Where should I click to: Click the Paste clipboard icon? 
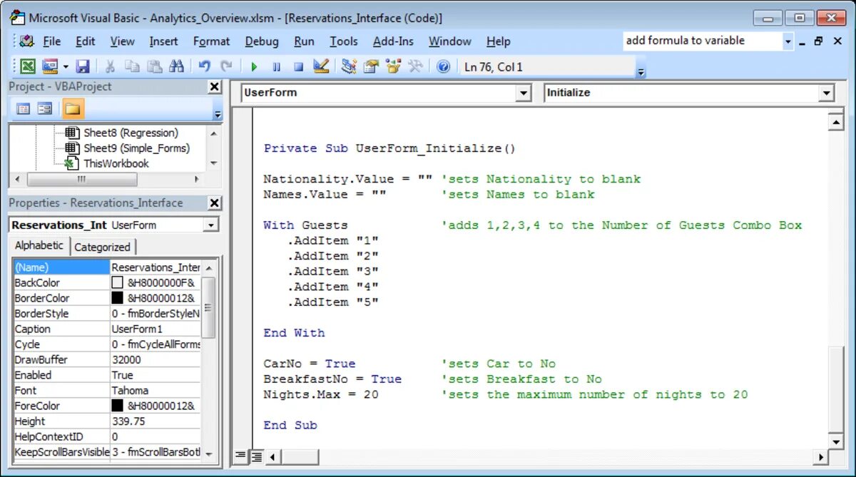click(154, 67)
